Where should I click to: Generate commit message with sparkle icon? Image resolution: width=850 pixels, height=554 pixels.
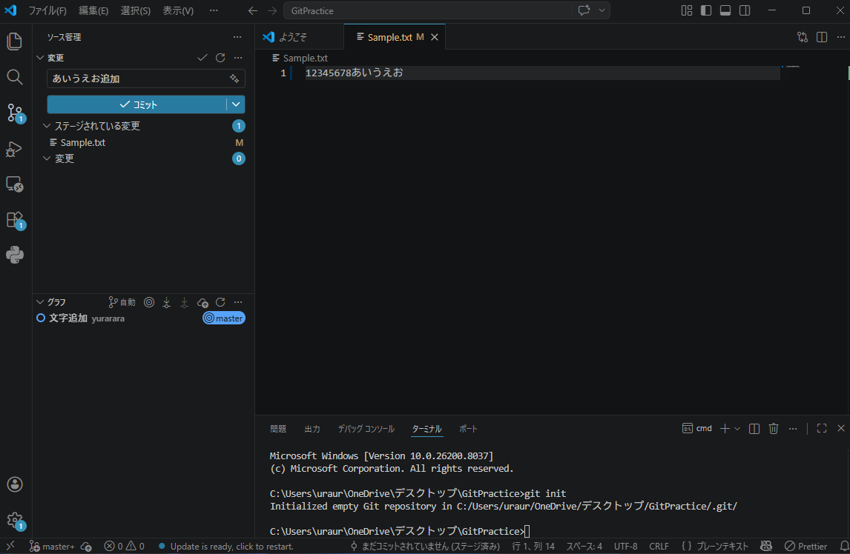(234, 79)
